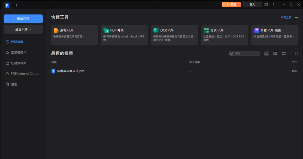Open the more options ellipsis beside 所有工具

click(296, 17)
